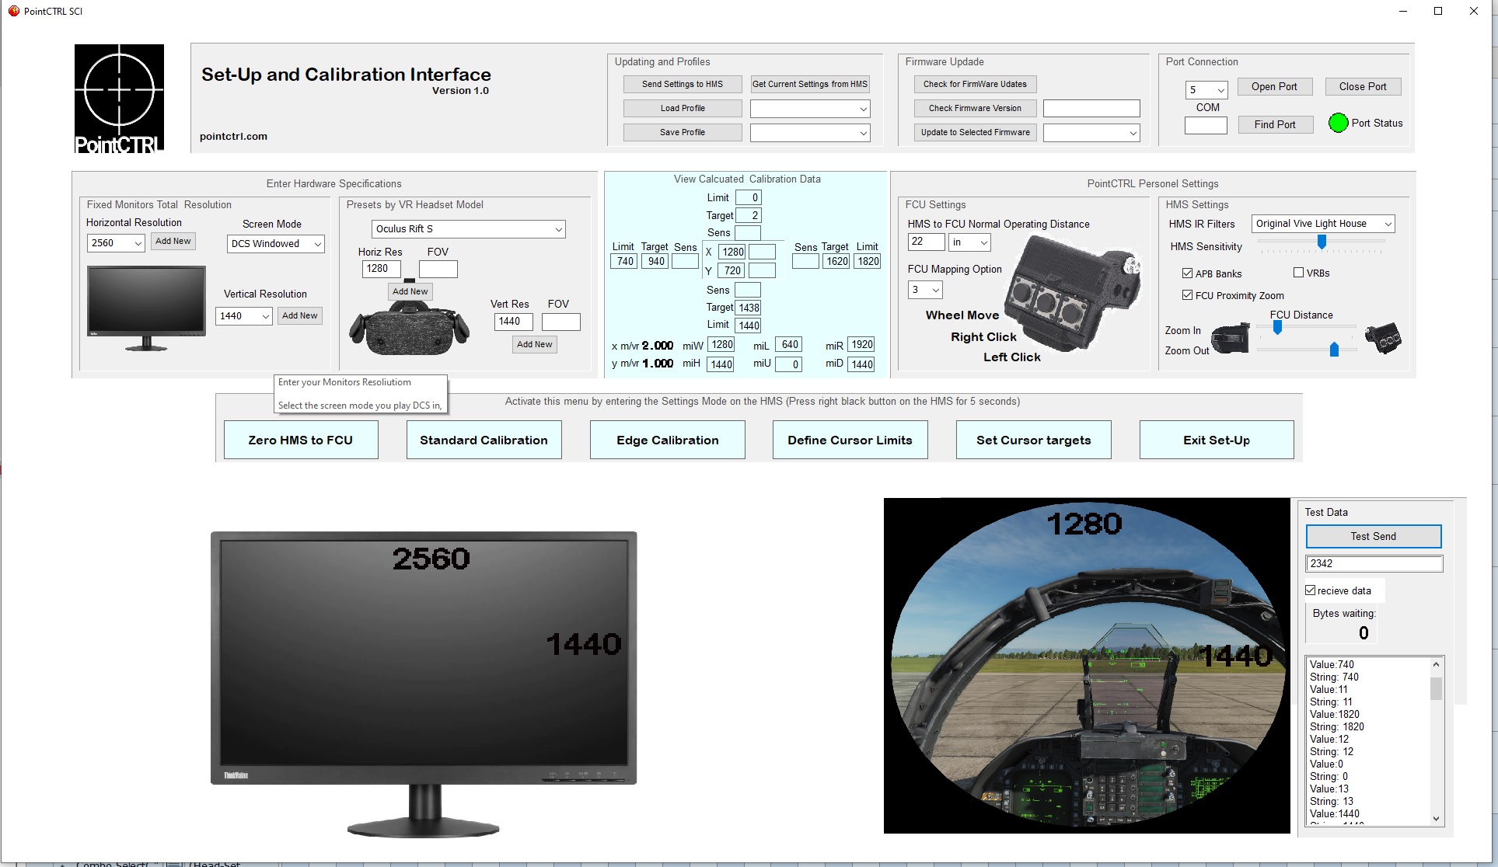Click Define Cursor Limits

click(x=850, y=440)
